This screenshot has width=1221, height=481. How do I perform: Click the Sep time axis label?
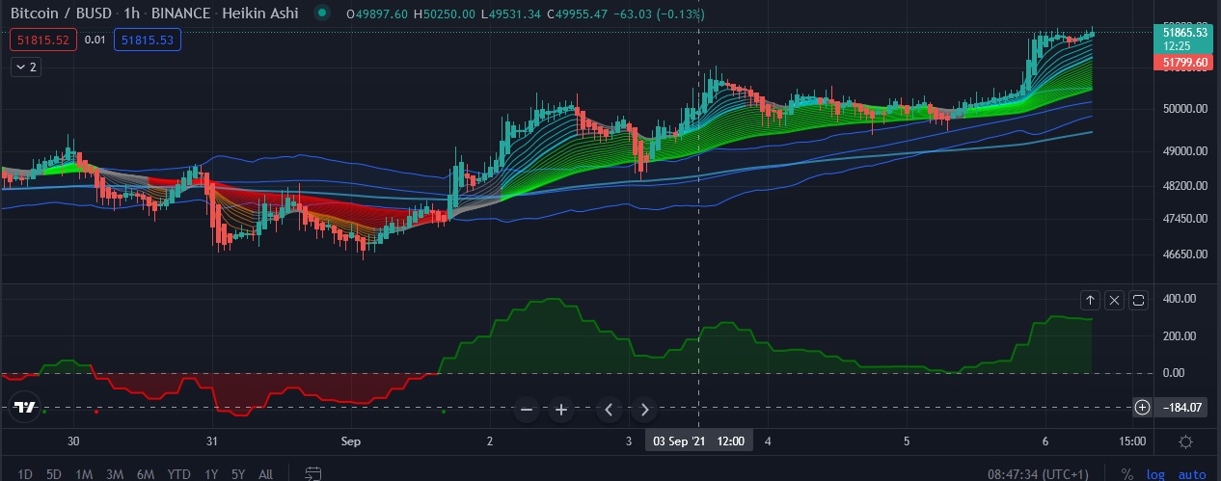point(351,441)
